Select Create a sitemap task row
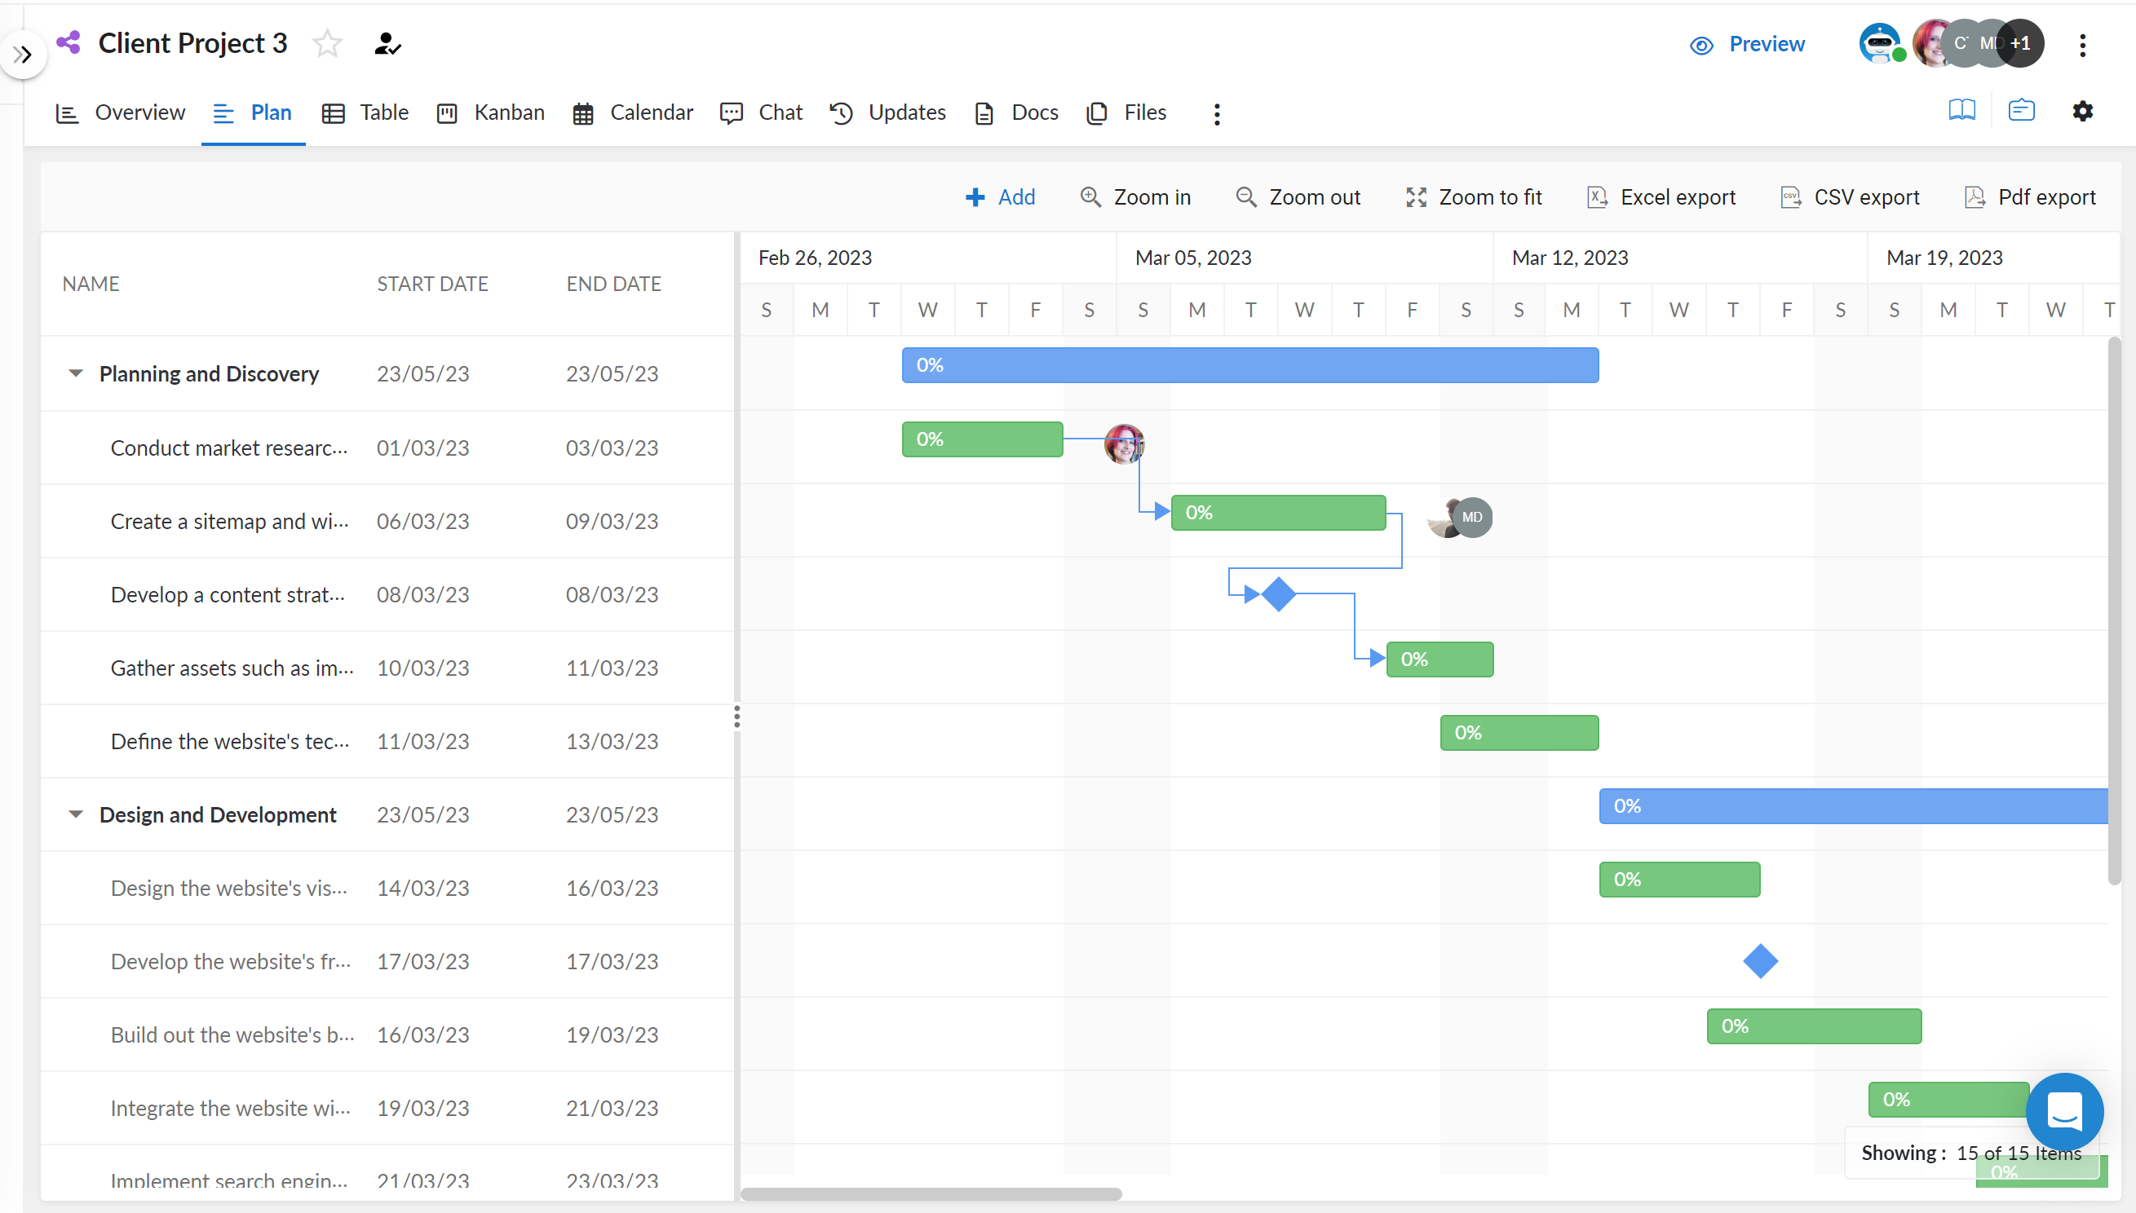This screenshot has height=1213, width=2136. [x=387, y=521]
